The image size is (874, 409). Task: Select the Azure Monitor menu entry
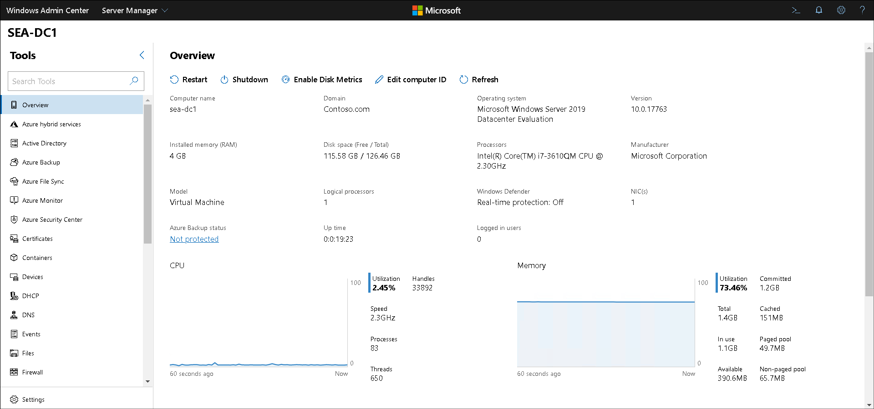pyautogui.click(x=42, y=200)
